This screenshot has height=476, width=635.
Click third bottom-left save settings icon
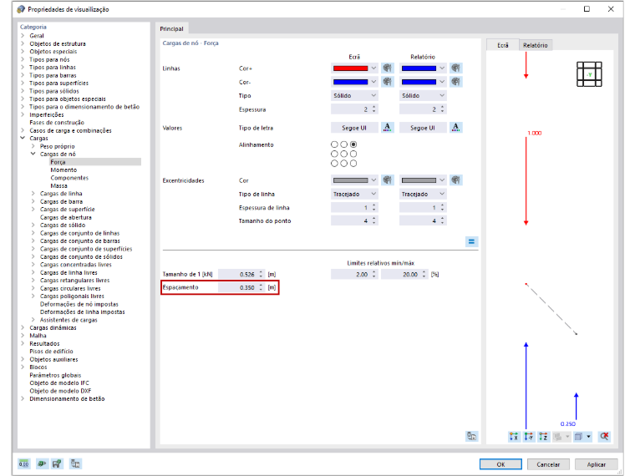coord(58,463)
